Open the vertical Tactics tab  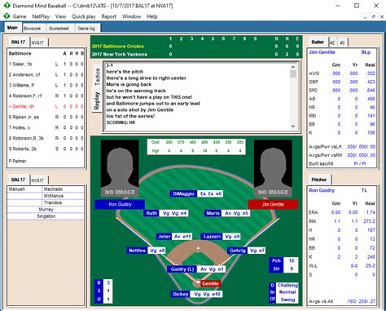(97, 77)
